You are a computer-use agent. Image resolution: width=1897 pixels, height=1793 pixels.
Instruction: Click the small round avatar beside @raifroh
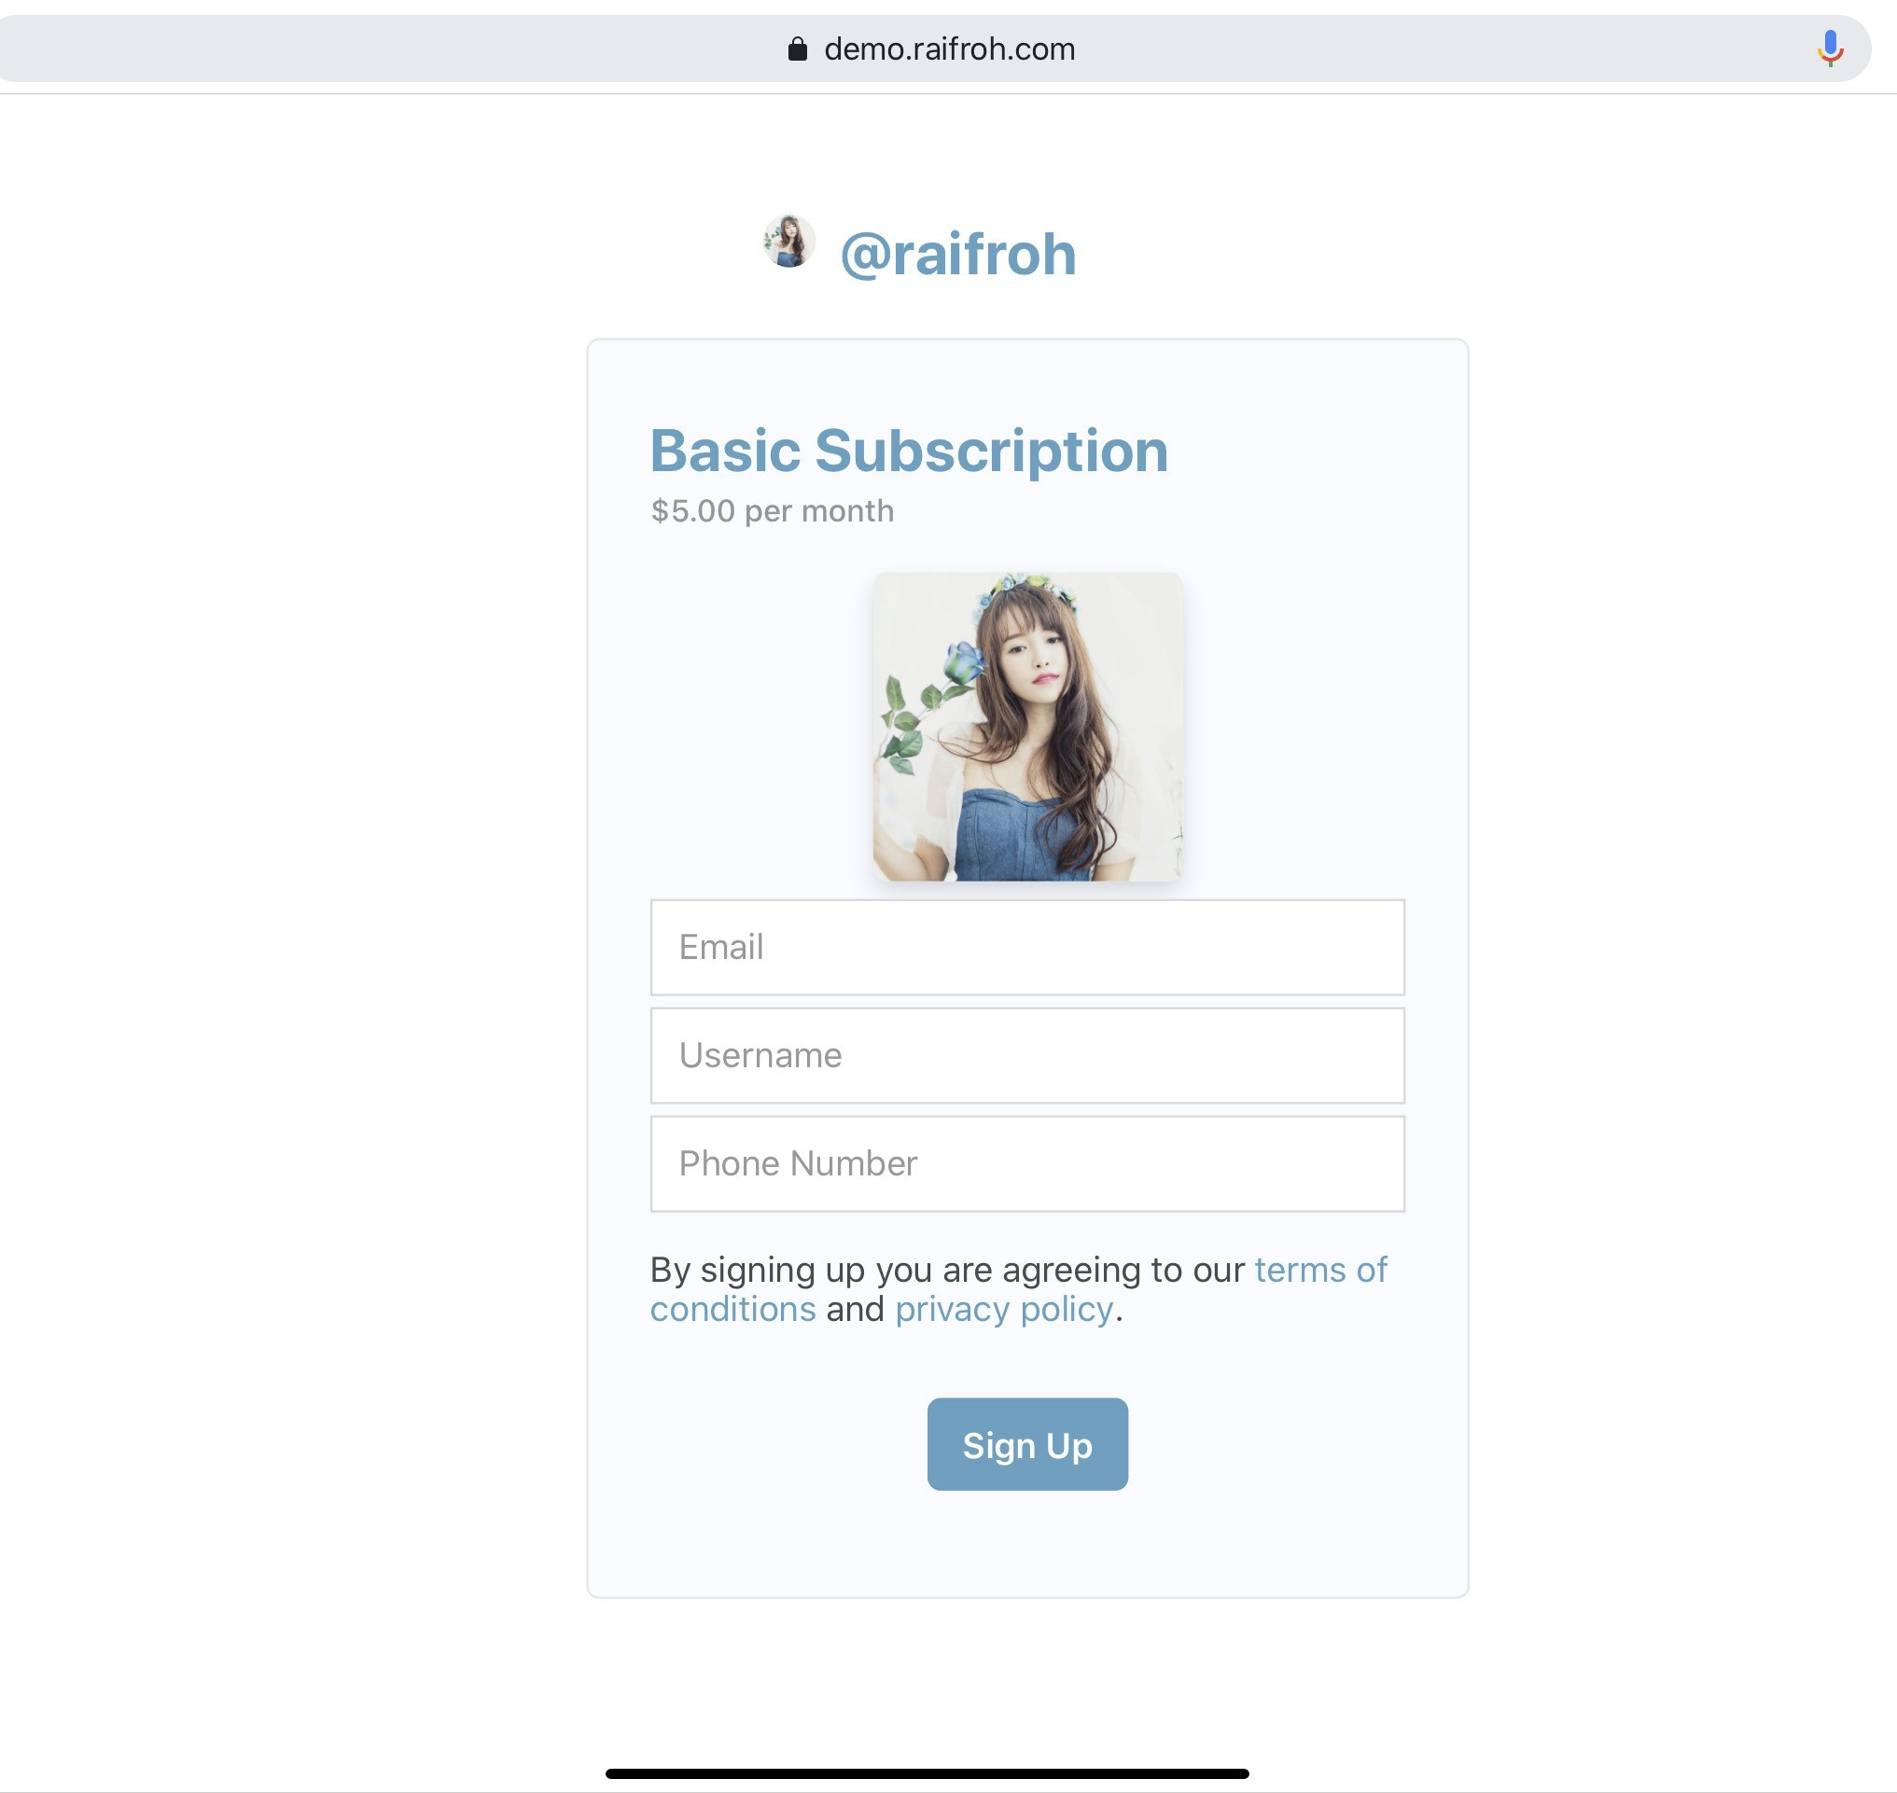(x=788, y=241)
